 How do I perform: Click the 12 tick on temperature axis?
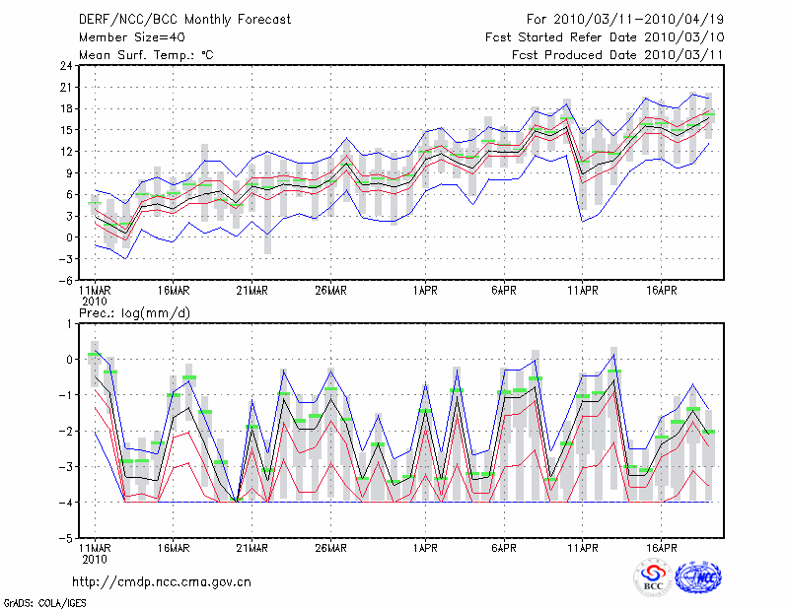coord(65,151)
